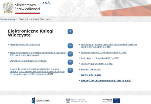Select the largest font size A

tap(48, 3)
